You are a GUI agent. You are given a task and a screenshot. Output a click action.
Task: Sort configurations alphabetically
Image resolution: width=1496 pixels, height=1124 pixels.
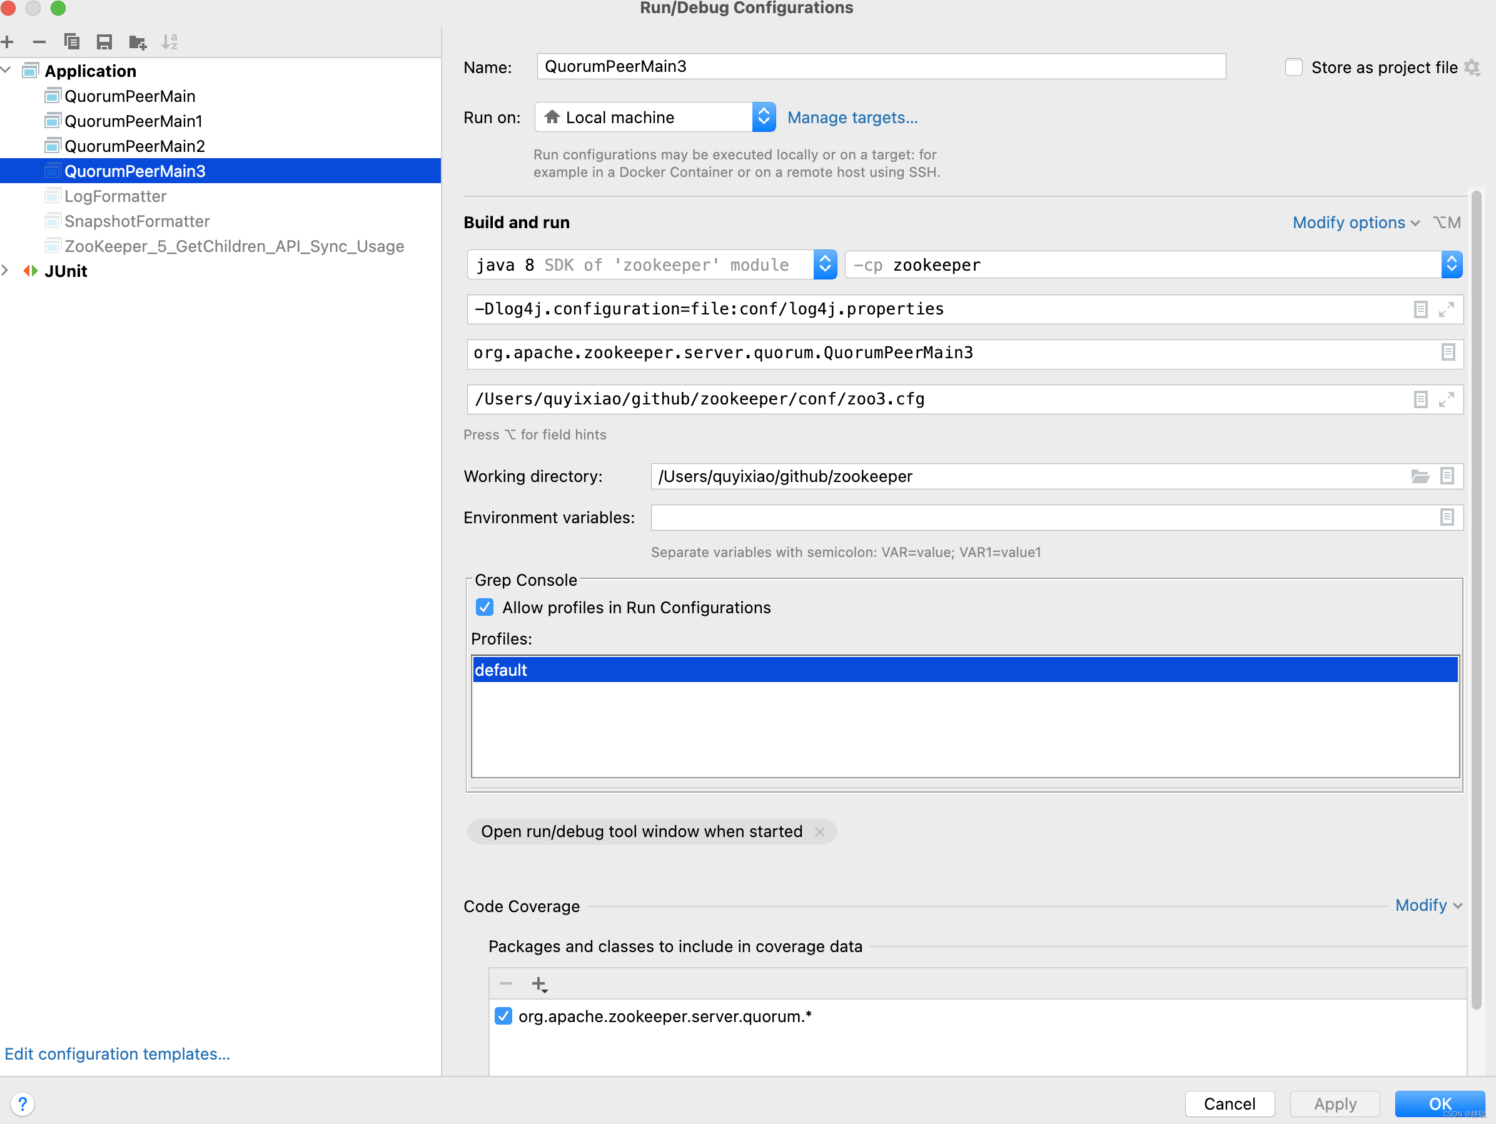click(169, 42)
